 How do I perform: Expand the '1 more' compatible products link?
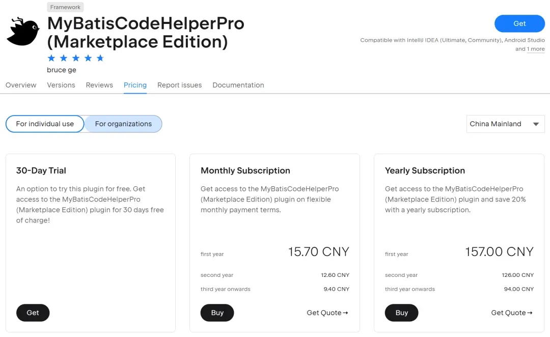click(536, 49)
